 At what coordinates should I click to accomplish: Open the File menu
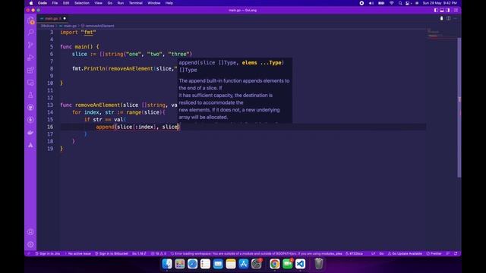click(55, 3)
